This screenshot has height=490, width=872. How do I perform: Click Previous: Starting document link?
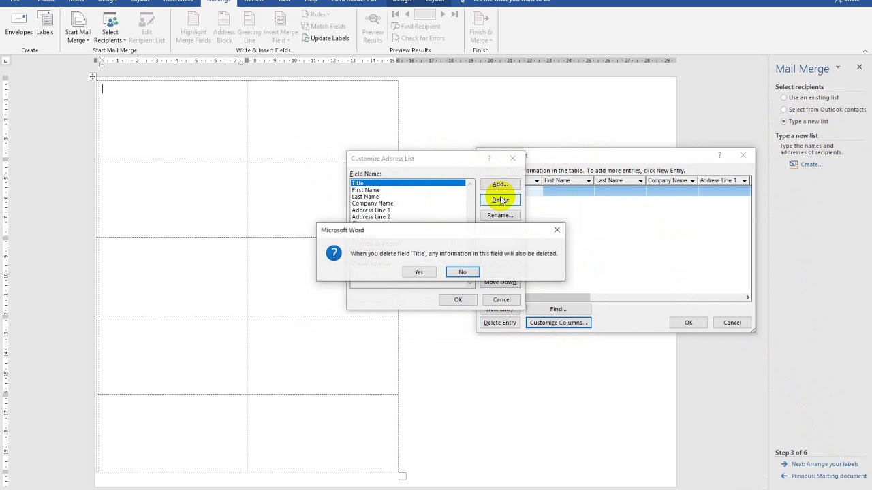[828, 476]
